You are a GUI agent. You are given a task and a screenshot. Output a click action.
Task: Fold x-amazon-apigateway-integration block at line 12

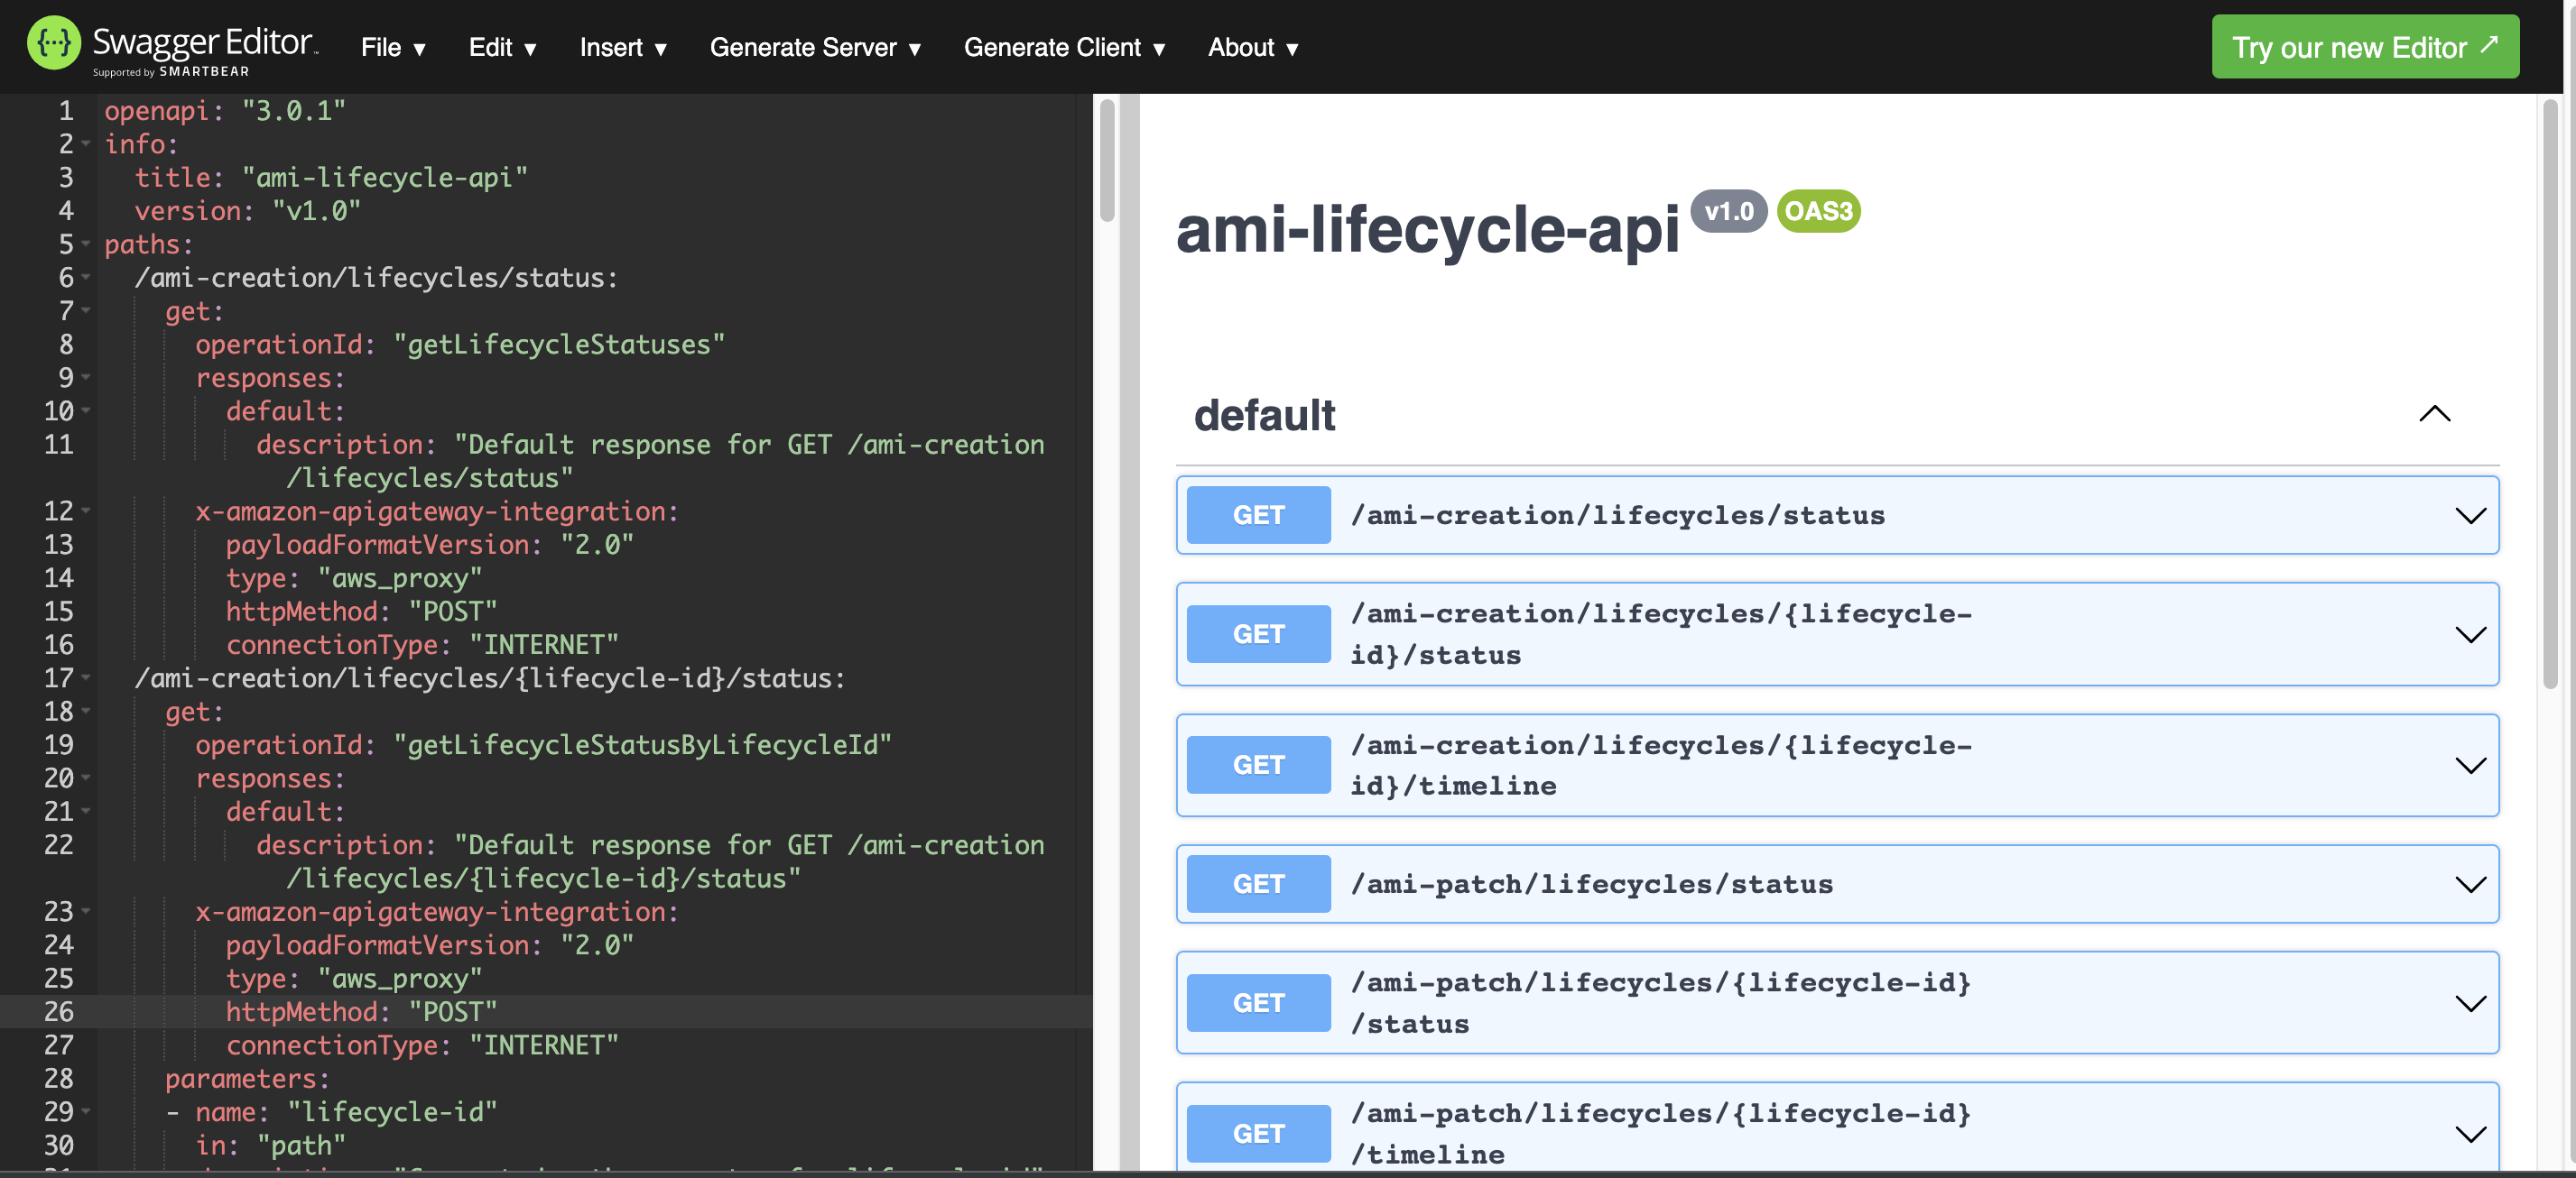[x=86, y=511]
